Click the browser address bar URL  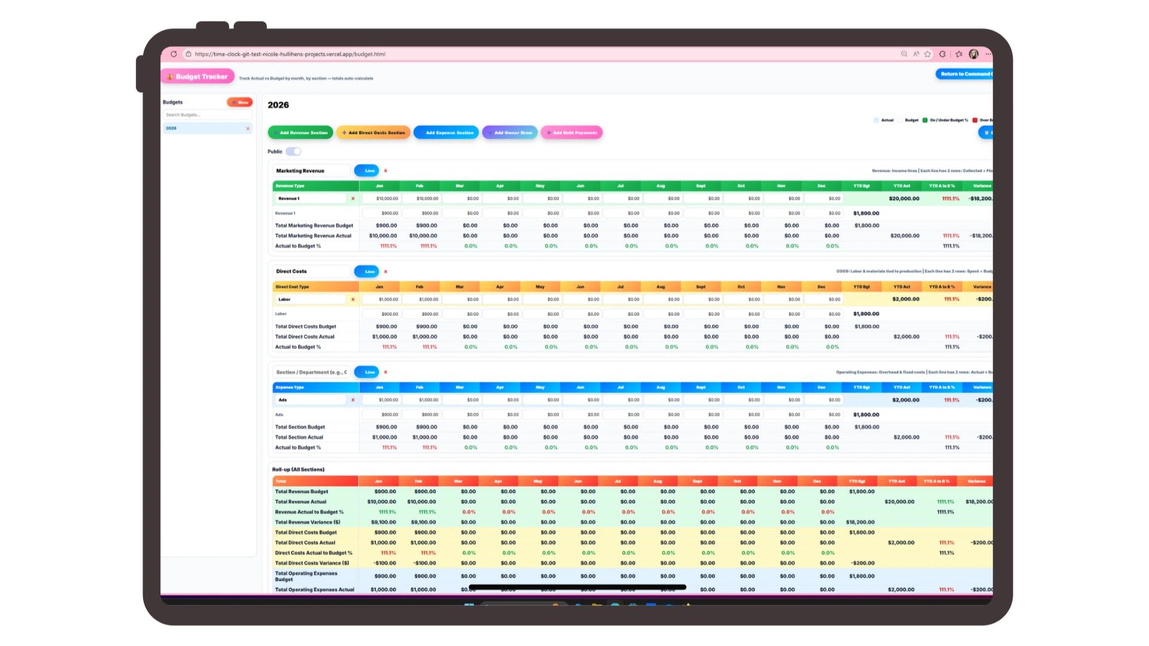pos(290,54)
